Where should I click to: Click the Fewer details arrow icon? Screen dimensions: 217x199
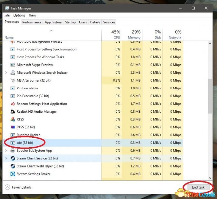(x=7, y=187)
